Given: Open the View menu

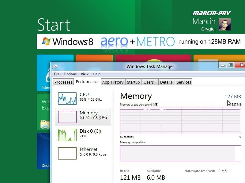Looking at the screenshot, I should tap(85, 74).
